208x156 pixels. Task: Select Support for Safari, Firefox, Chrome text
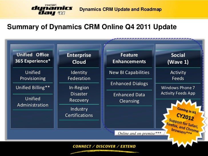point(182,126)
